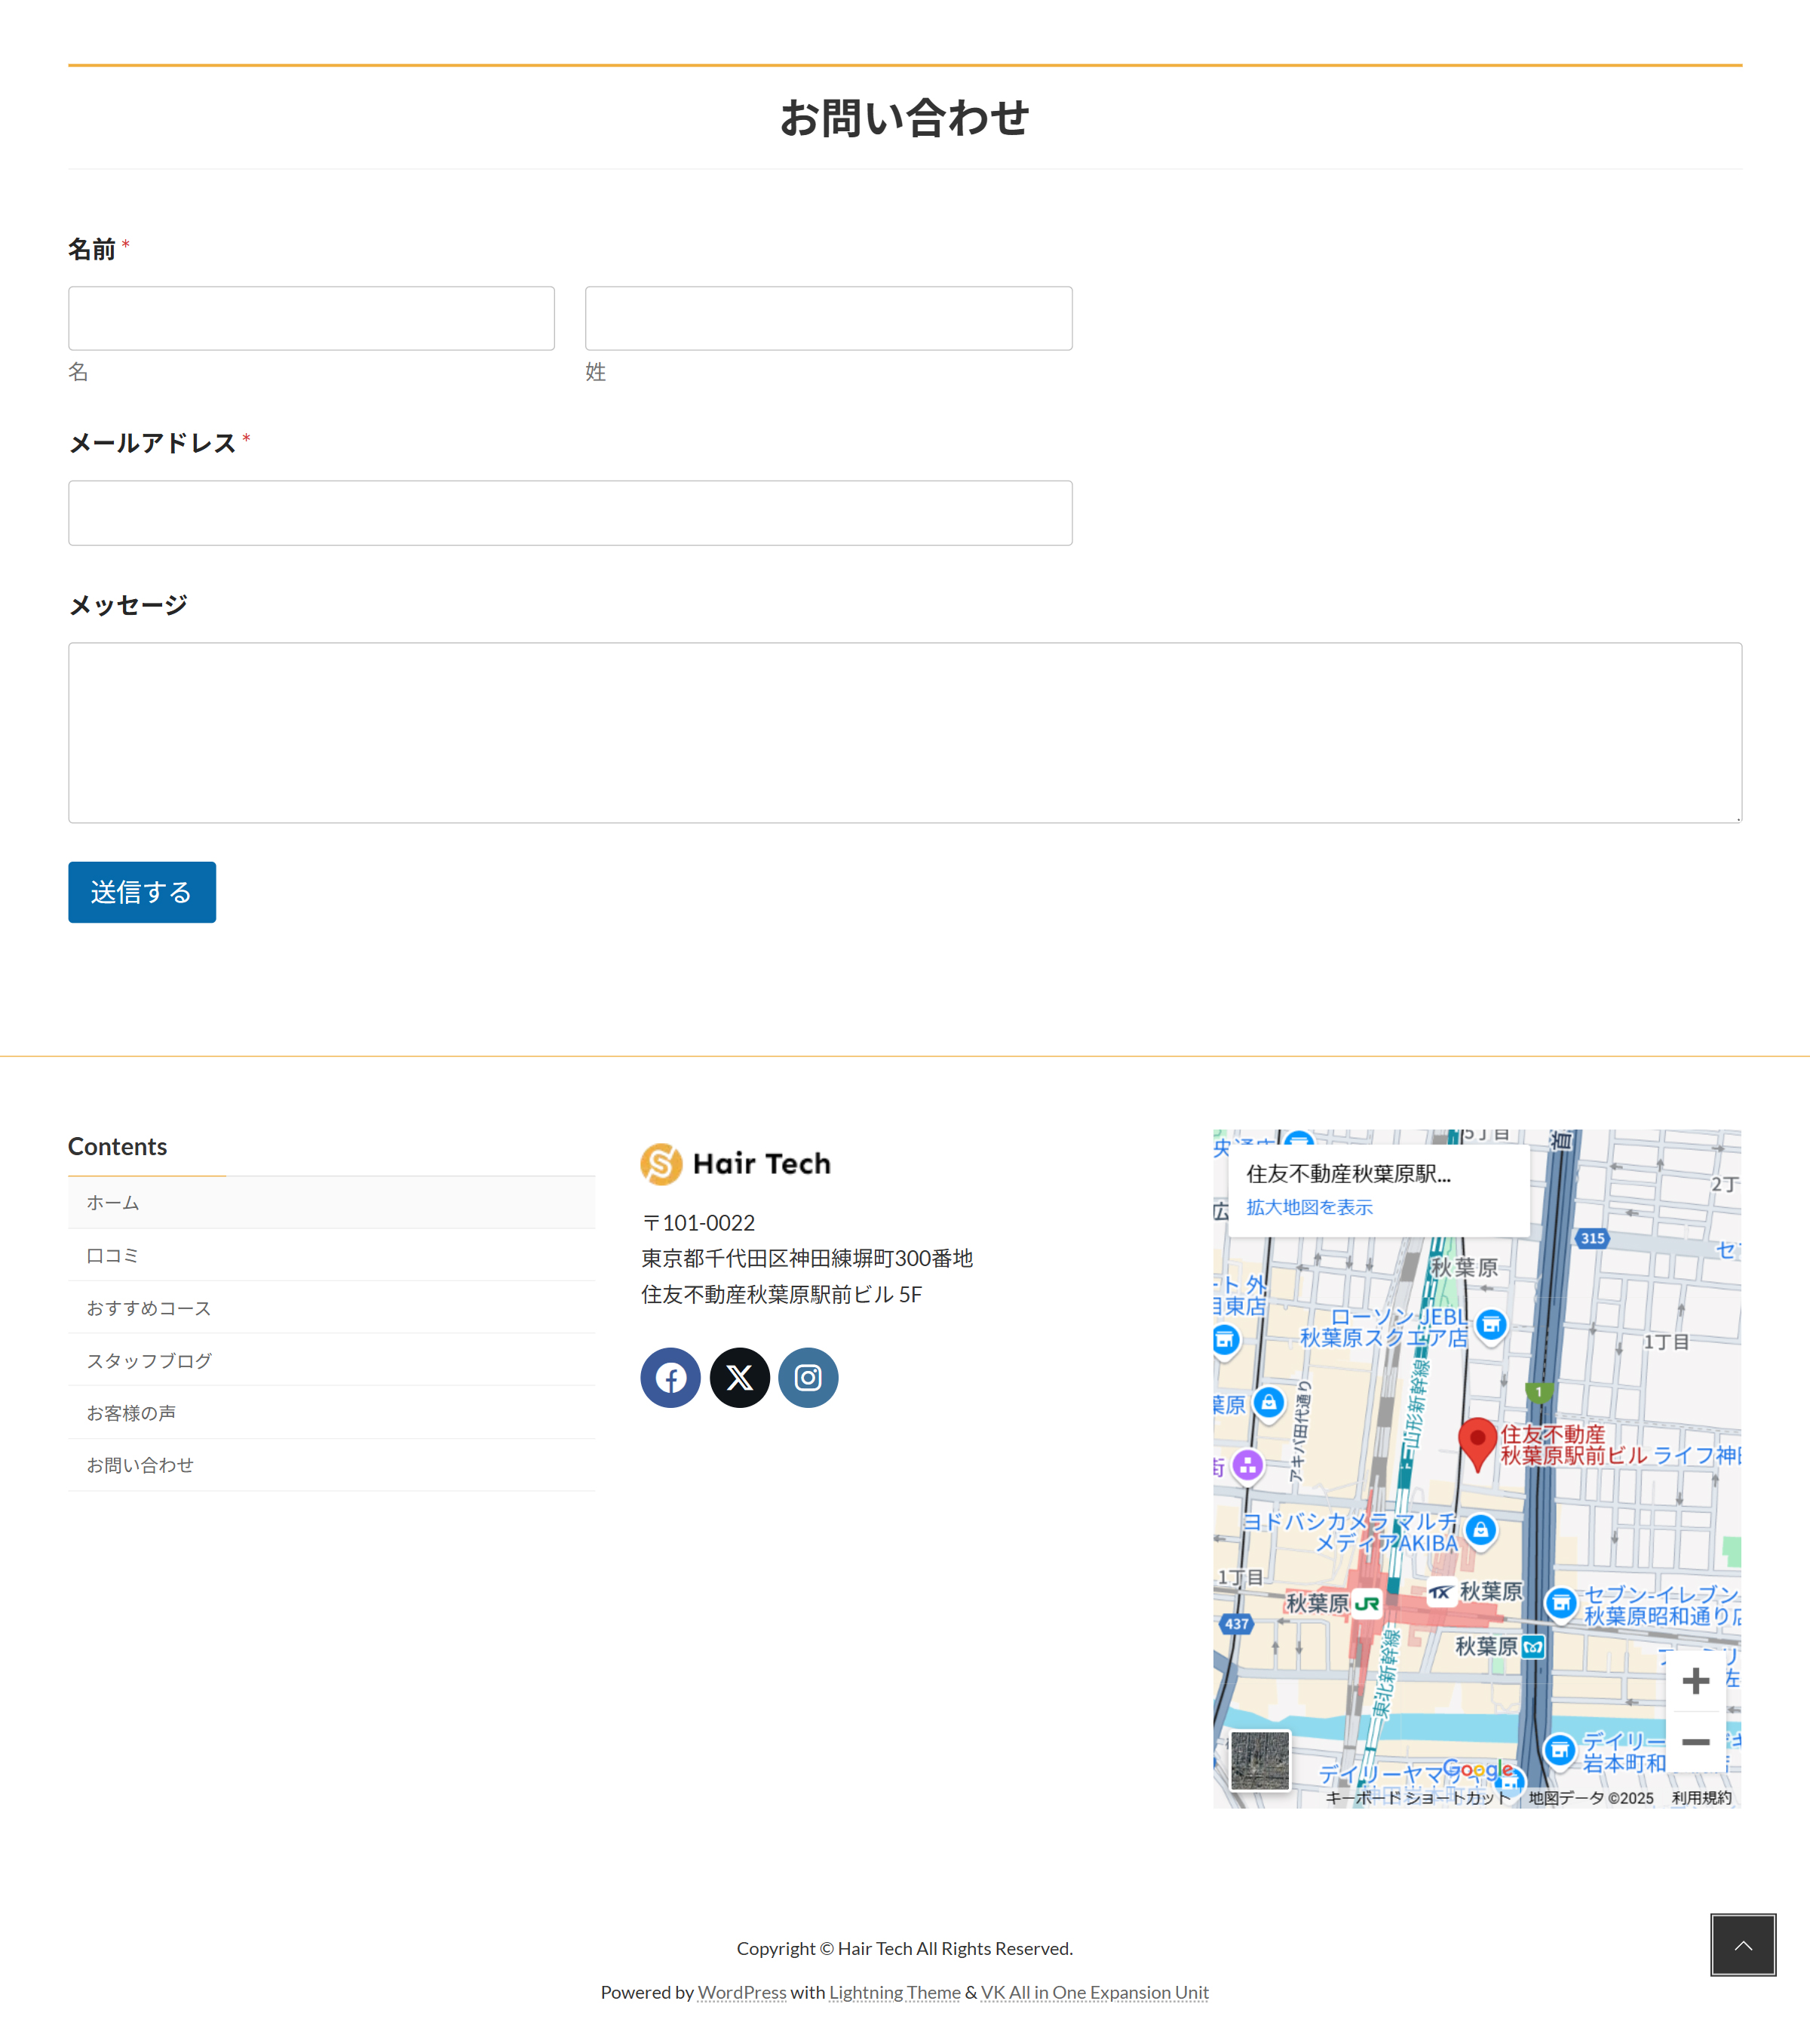The height and width of the screenshot is (2044, 1810).
Task: Open the Facebook social icon
Action: pyautogui.click(x=670, y=1378)
